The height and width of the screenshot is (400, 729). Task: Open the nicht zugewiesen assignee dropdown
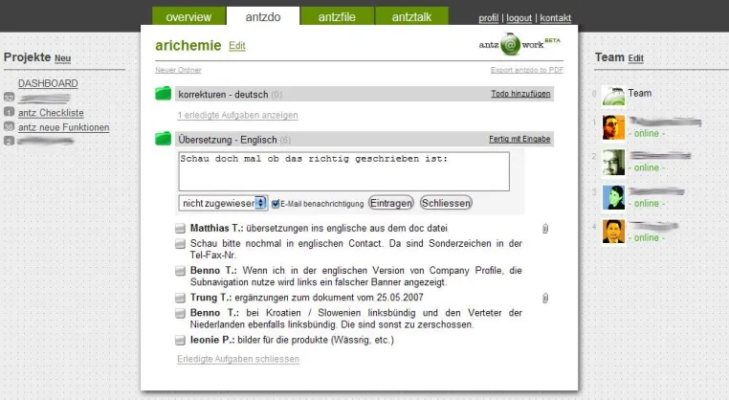223,203
